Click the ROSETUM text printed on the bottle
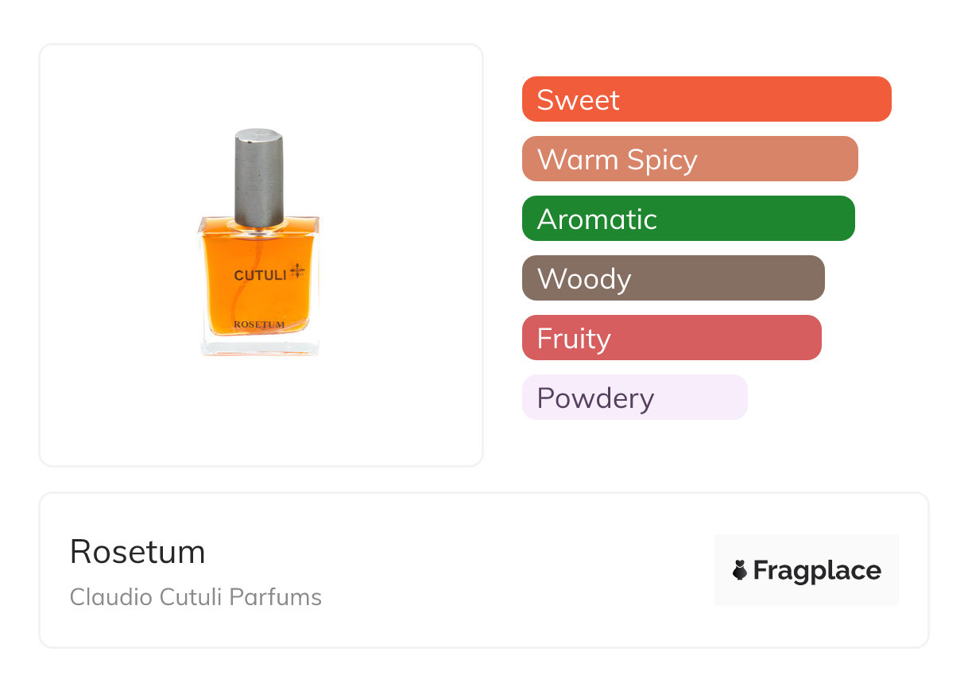Screen dimensions: 968x687 (x=259, y=324)
